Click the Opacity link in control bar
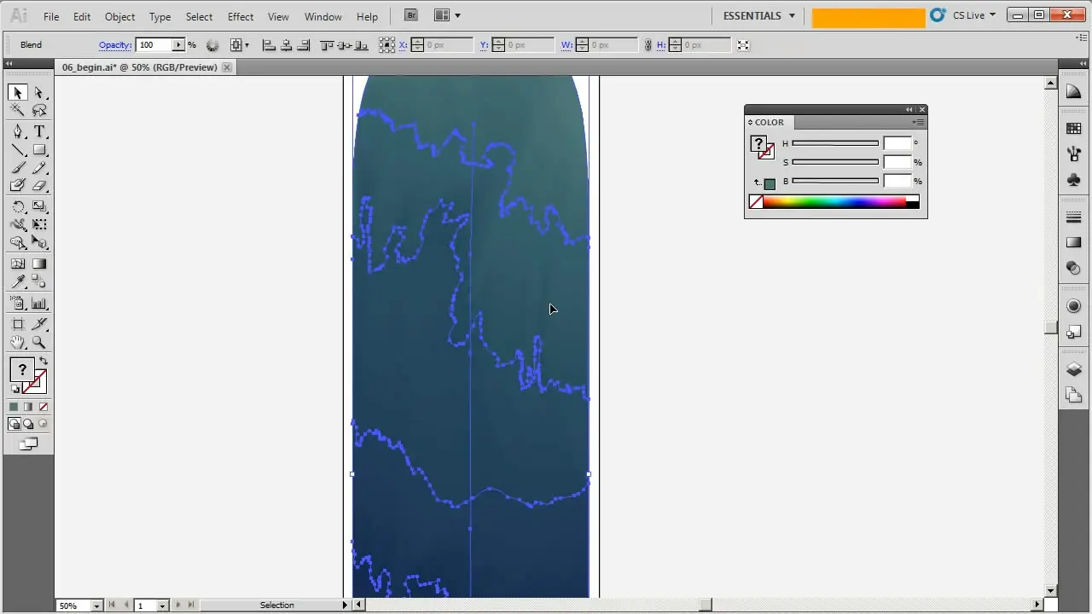This screenshot has width=1092, height=614. click(x=114, y=45)
